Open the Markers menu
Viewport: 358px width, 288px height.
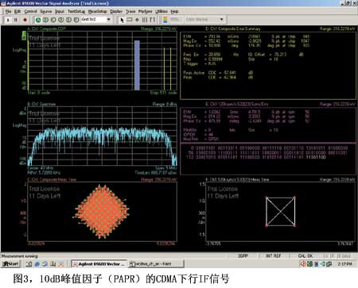coord(145,11)
